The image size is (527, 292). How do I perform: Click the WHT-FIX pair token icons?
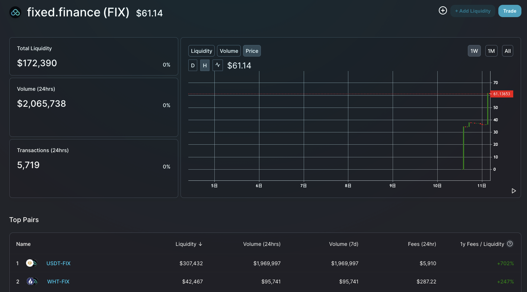point(32,282)
